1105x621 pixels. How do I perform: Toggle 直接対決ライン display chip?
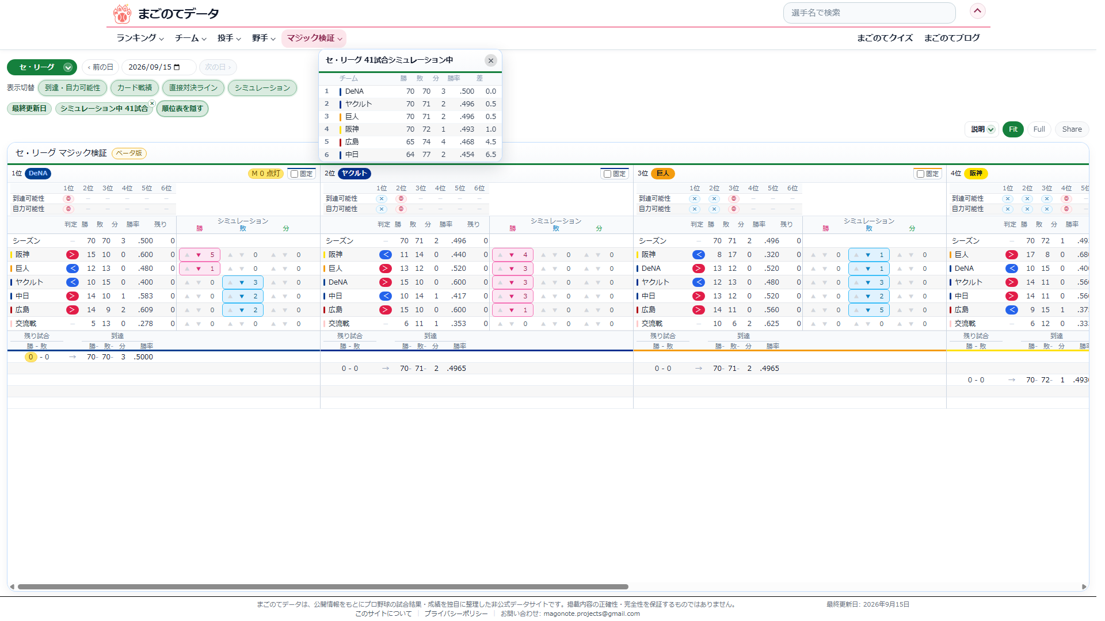click(193, 88)
